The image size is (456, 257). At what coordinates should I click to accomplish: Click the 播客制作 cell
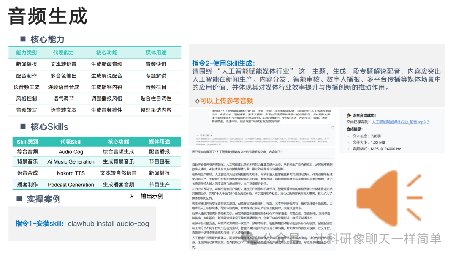click(27, 185)
